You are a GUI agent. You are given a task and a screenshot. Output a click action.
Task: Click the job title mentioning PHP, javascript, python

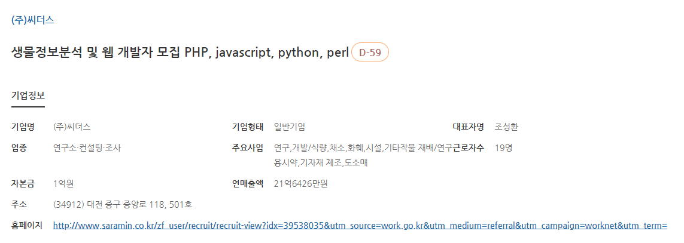click(x=180, y=53)
